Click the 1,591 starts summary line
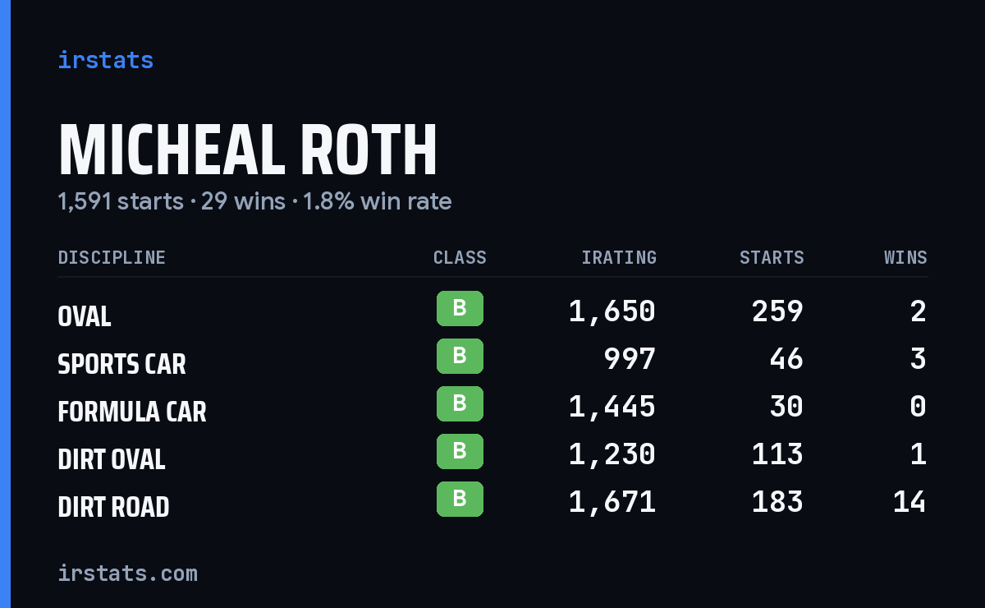 pos(254,201)
